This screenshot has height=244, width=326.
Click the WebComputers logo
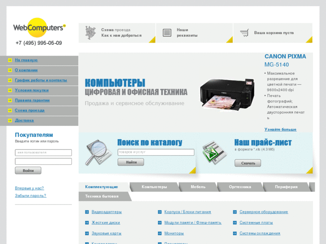[39, 27]
